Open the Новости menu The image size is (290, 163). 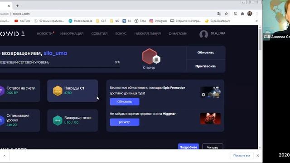coord(44,34)
